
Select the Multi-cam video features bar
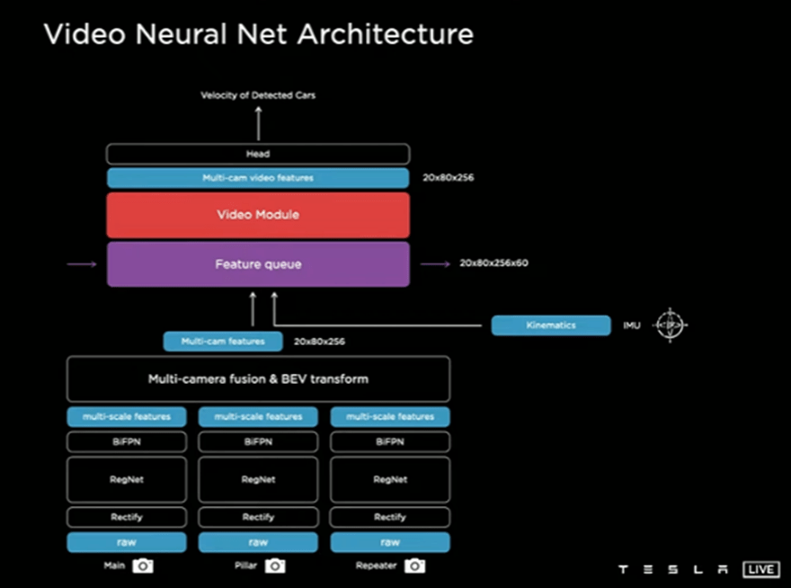pyautogui.click(x=258, y=178)
